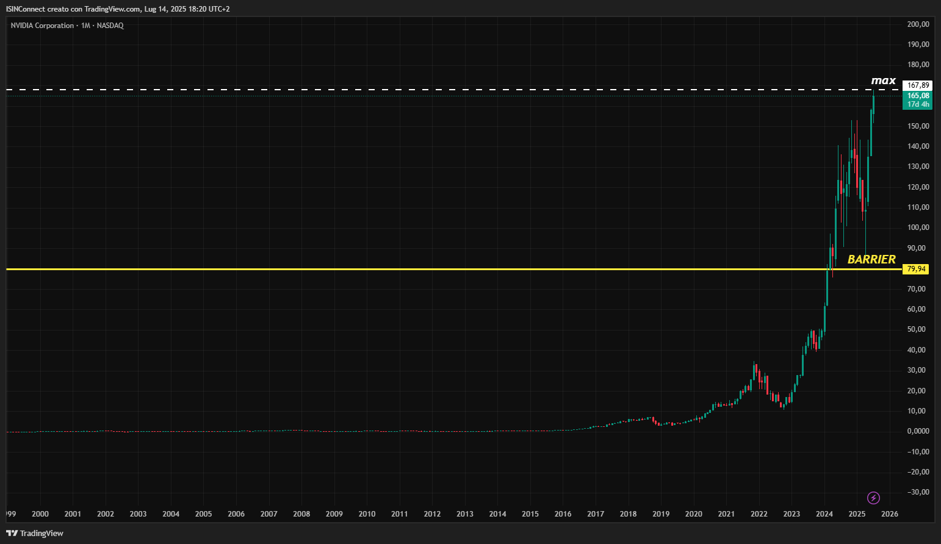Click the 2023 year label
Image resolution: width=941 pixels, height=544 pixels.
click(791, 514)
